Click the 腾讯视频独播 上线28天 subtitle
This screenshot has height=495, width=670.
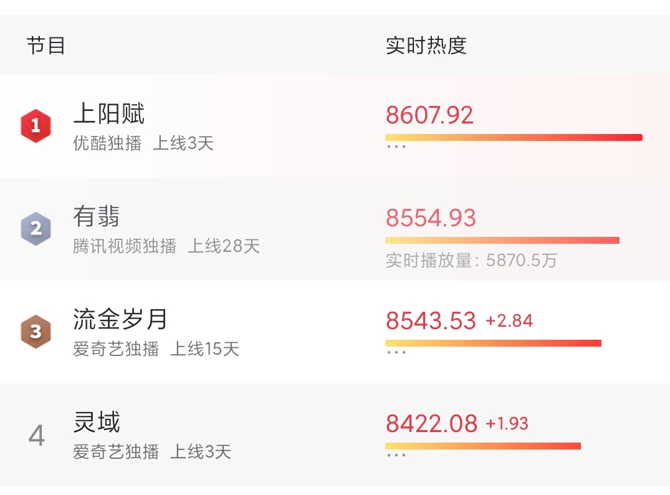coord(166,246)
